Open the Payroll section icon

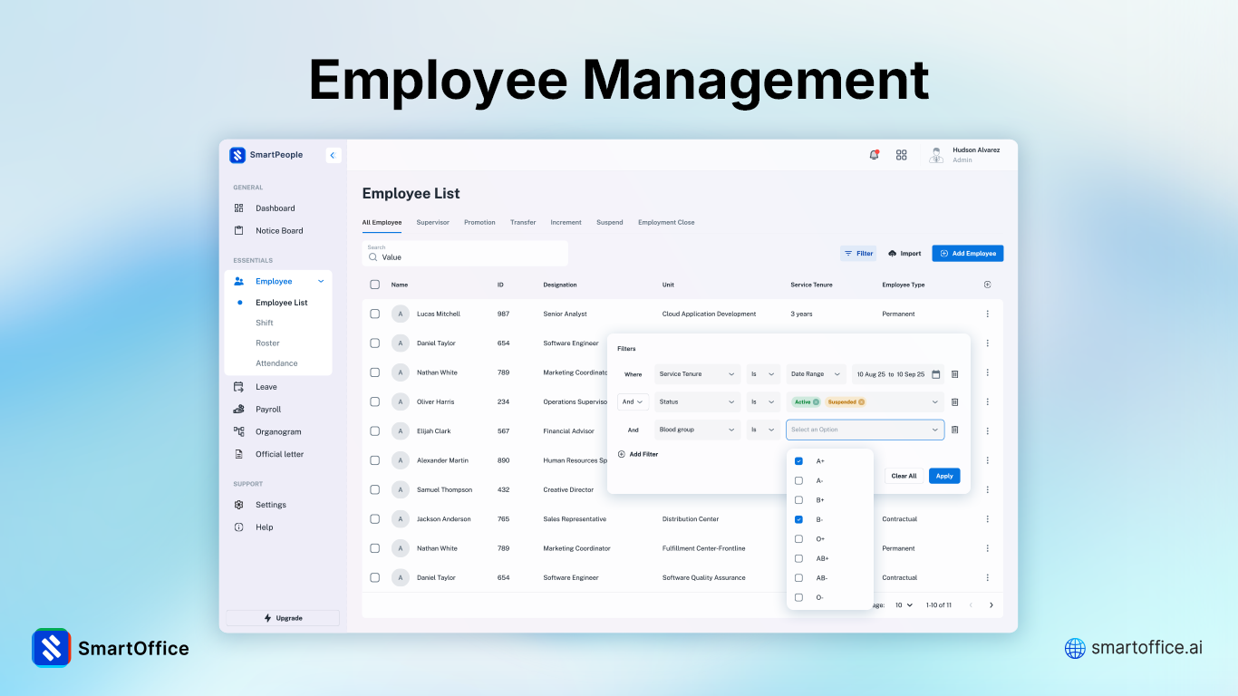tap(237, 409)
